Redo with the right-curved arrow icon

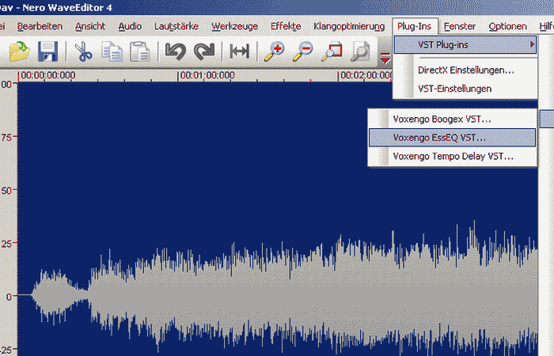tap(204, 52)
